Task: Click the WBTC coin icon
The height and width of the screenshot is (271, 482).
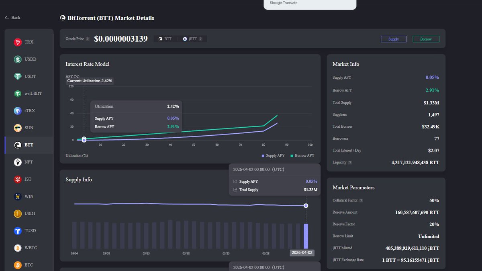Action: [x=18, y=248]
